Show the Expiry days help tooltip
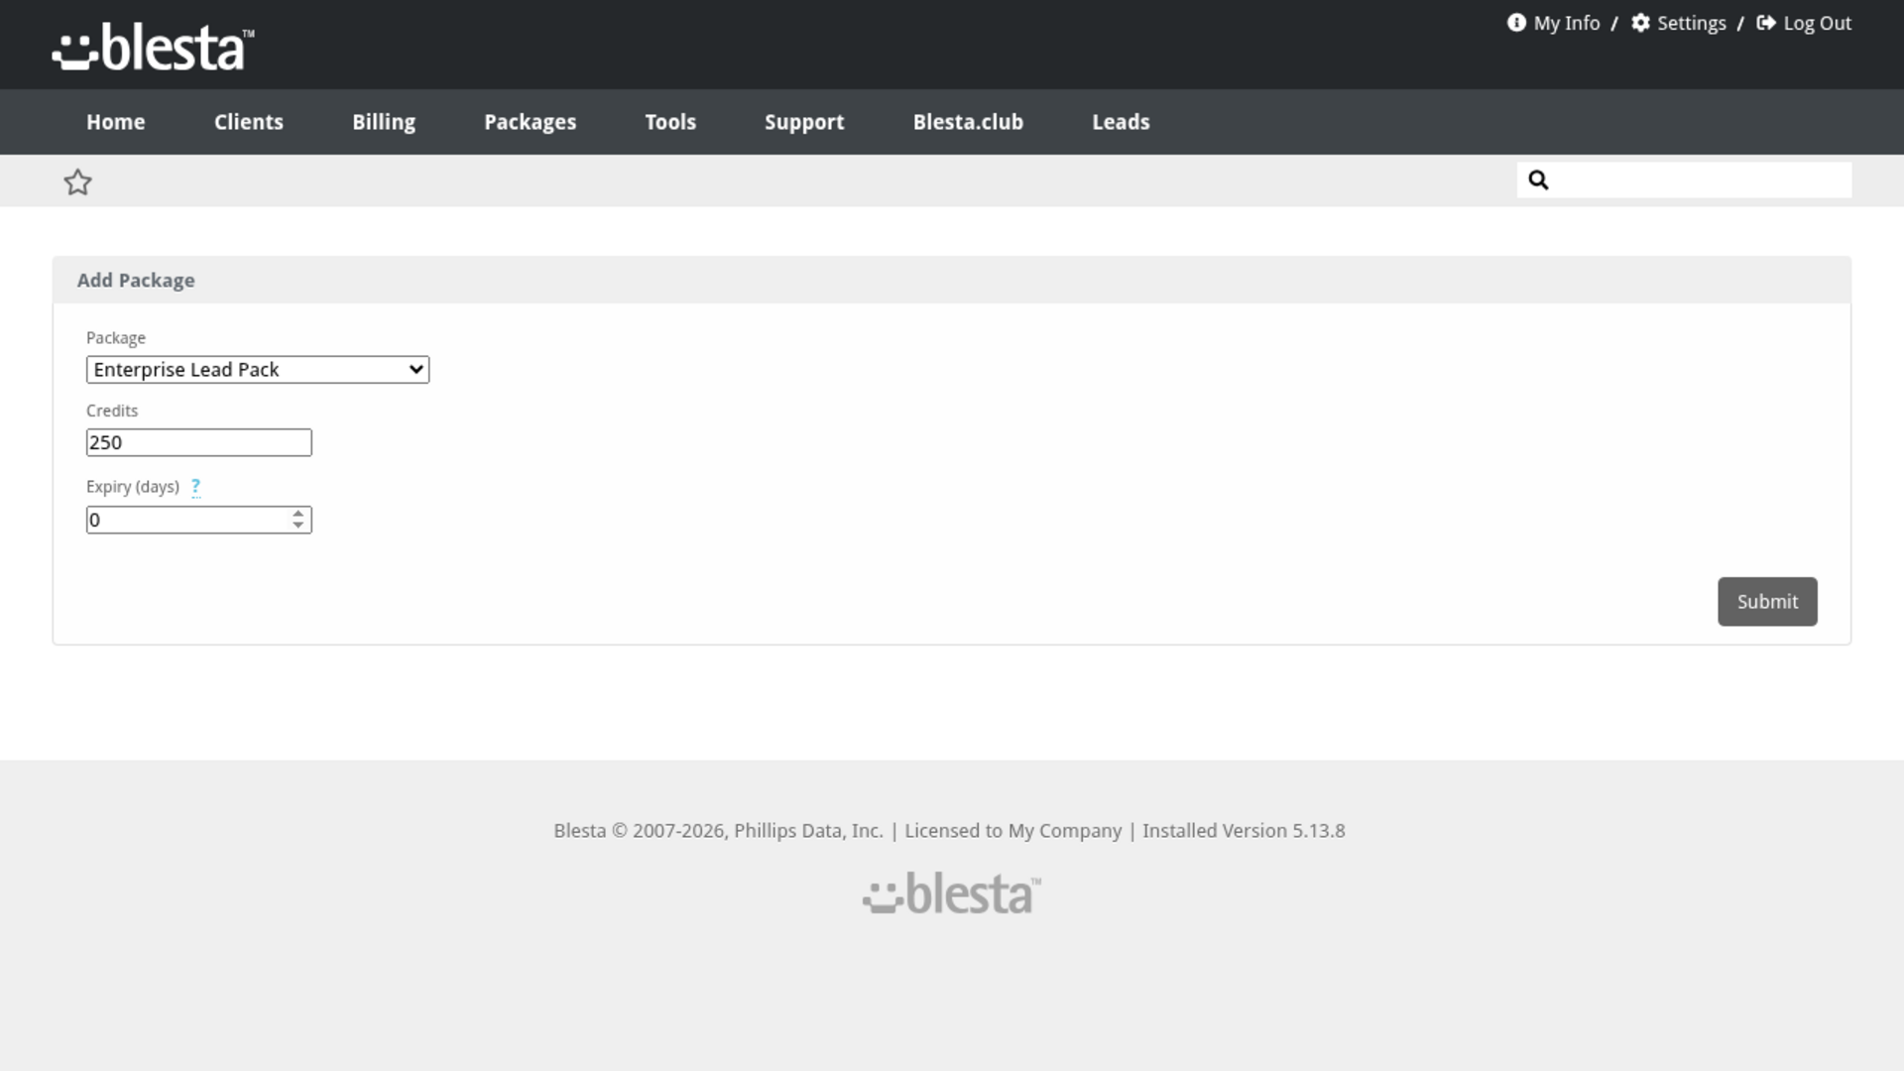1904x1071 pixels. pos(195,487)
